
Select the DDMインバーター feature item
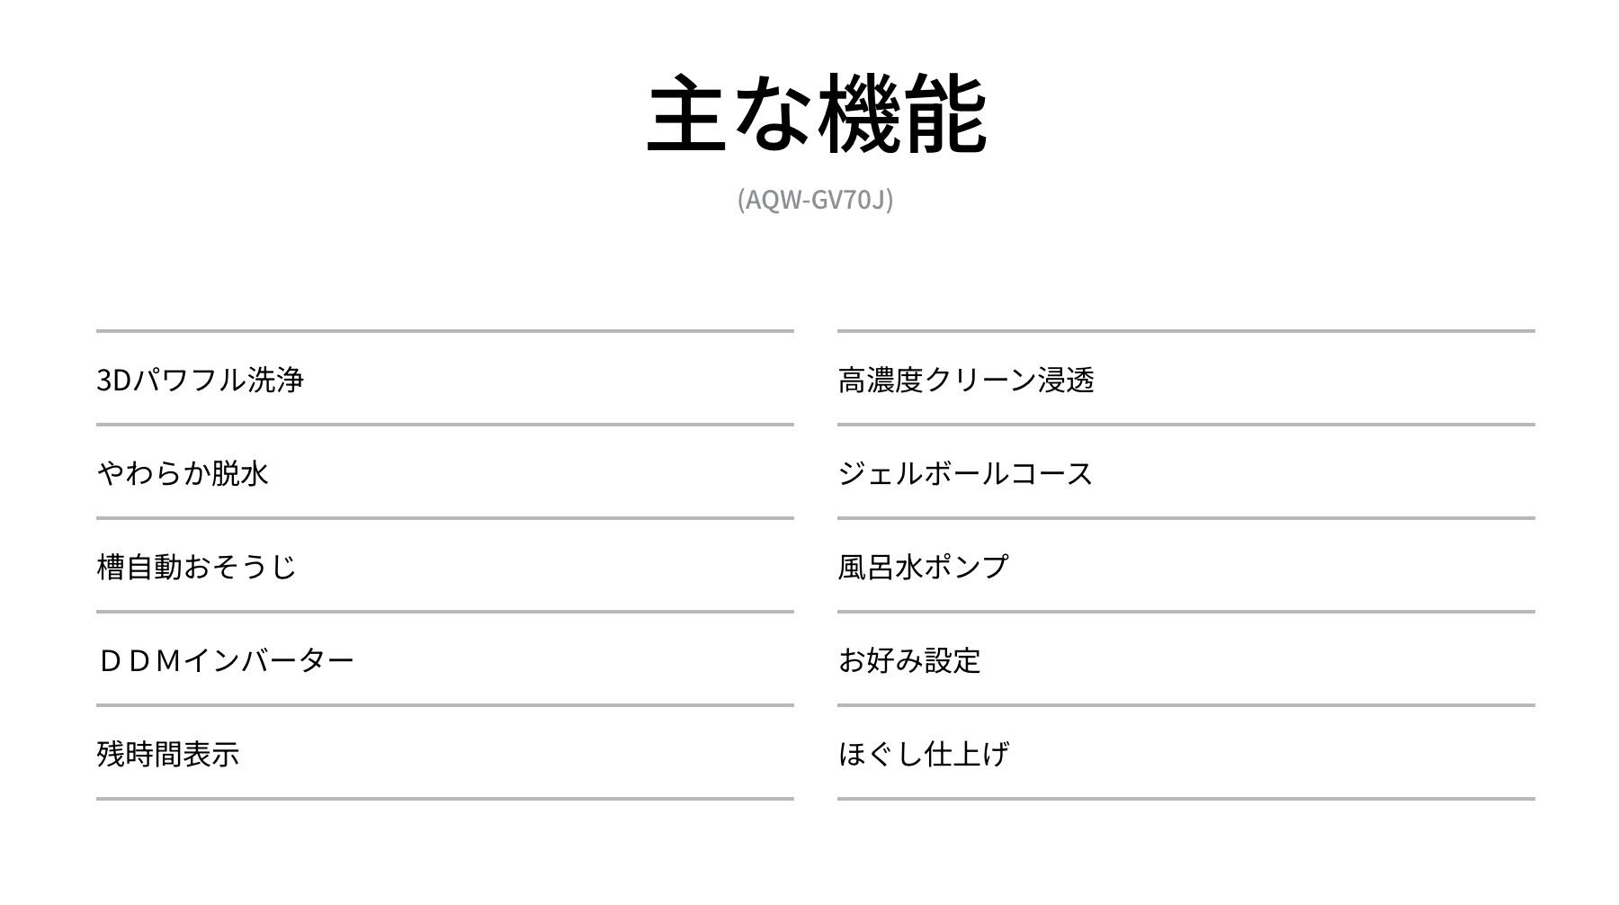(x=226, y=660)
